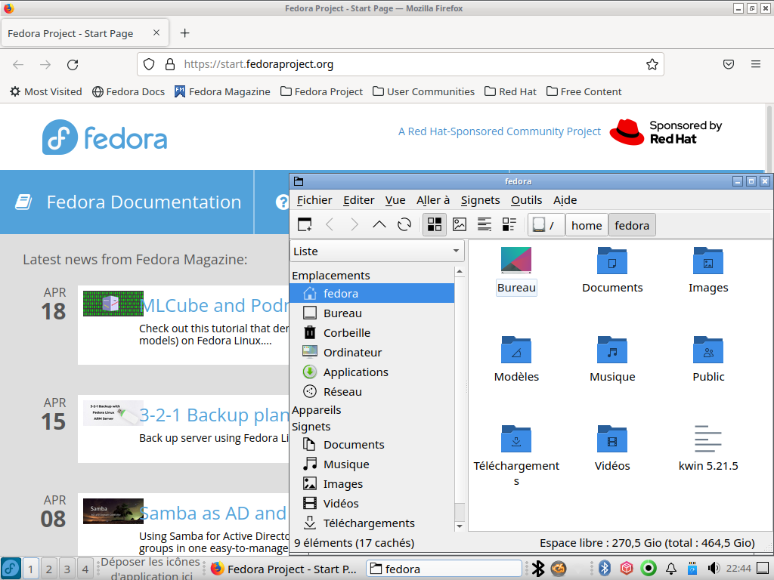The width and height of the screenshot is (774, 580).
Task: Open Firefox hamburger application menu
Action: click(x=756, y=64)
